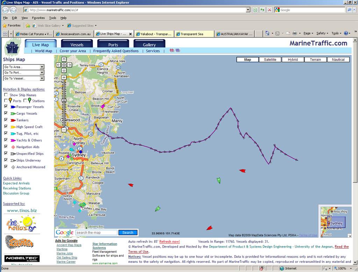The width and height of the screenshot is (358, 272).
Task: Open the Favorites menu in menu bar
Action: pyautogui.click(x=38, y=18)
